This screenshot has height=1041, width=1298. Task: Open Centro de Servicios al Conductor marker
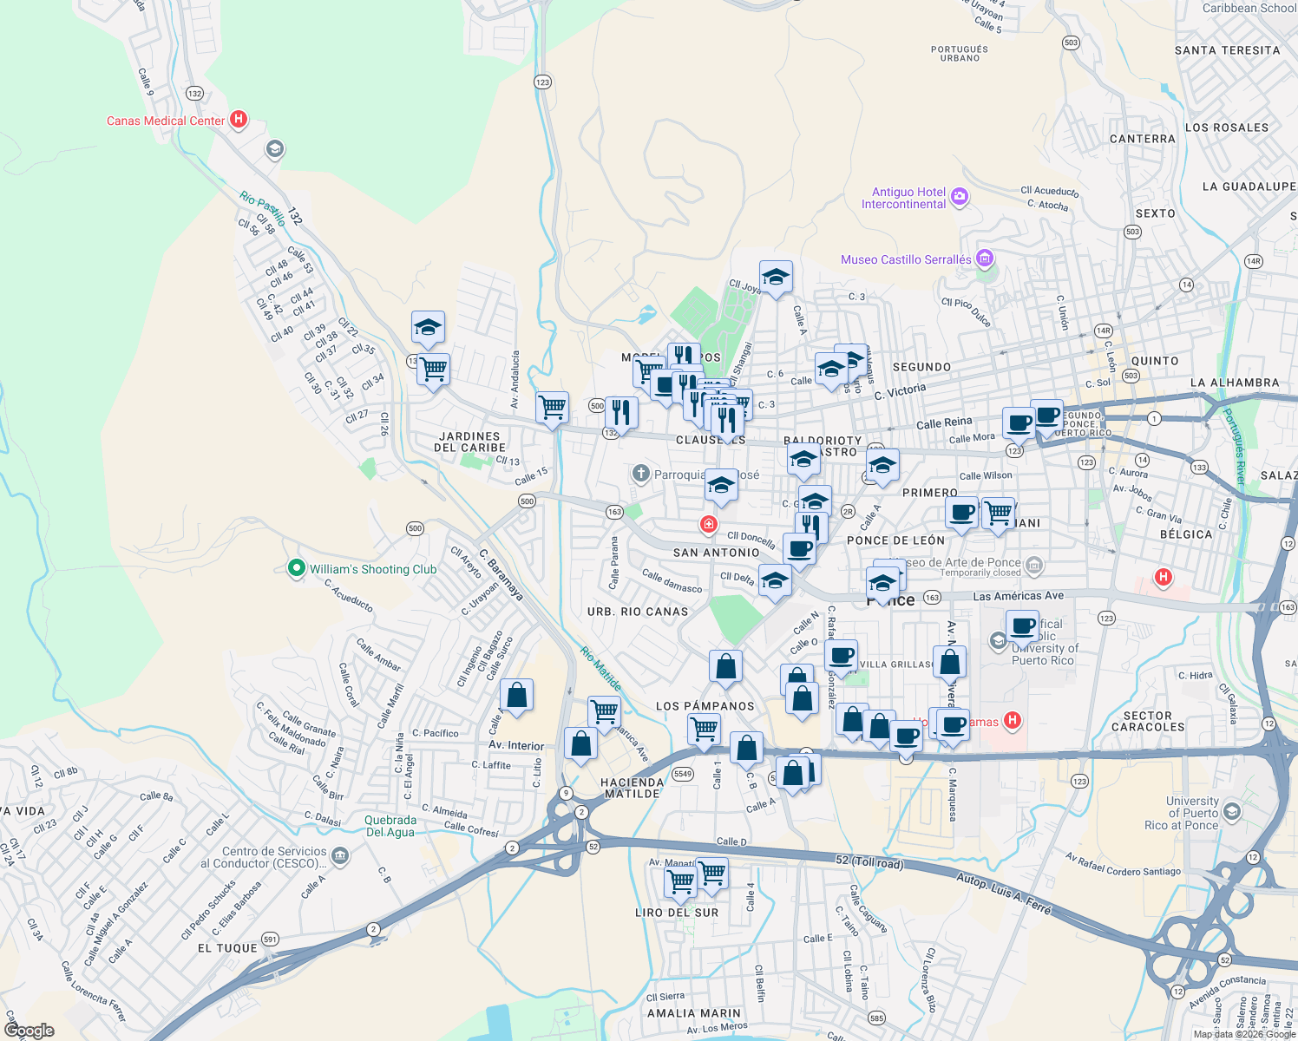(340, 857)
